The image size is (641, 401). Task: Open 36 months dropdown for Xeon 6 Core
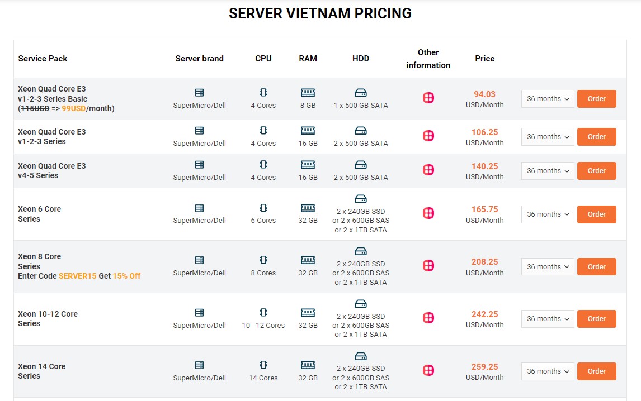(548, 214)
